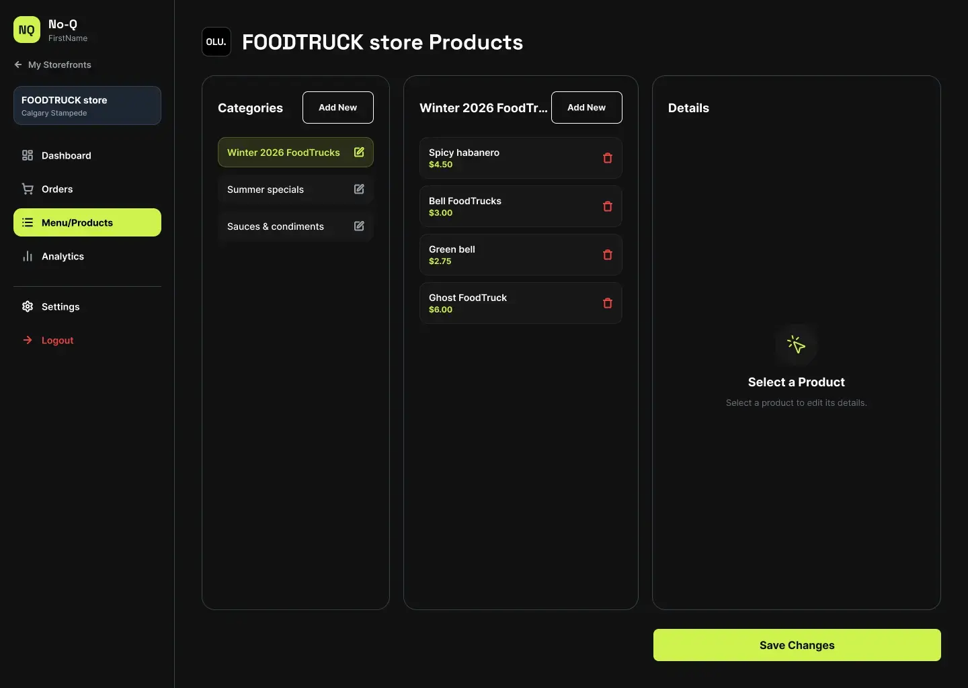968x688 pixels.
Task: Log out via Logout link
Action: 87,340
